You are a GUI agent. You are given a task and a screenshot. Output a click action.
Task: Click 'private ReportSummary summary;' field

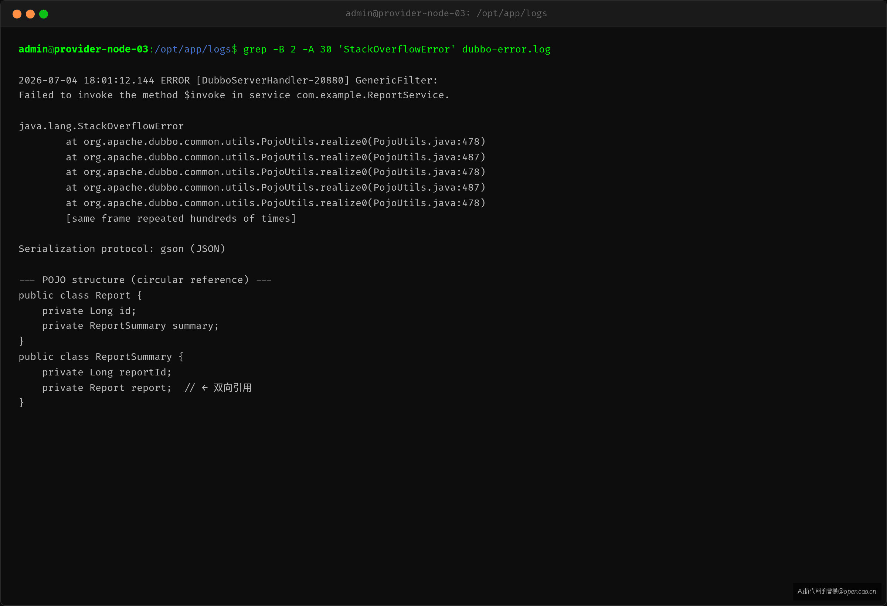pos(130,326)
